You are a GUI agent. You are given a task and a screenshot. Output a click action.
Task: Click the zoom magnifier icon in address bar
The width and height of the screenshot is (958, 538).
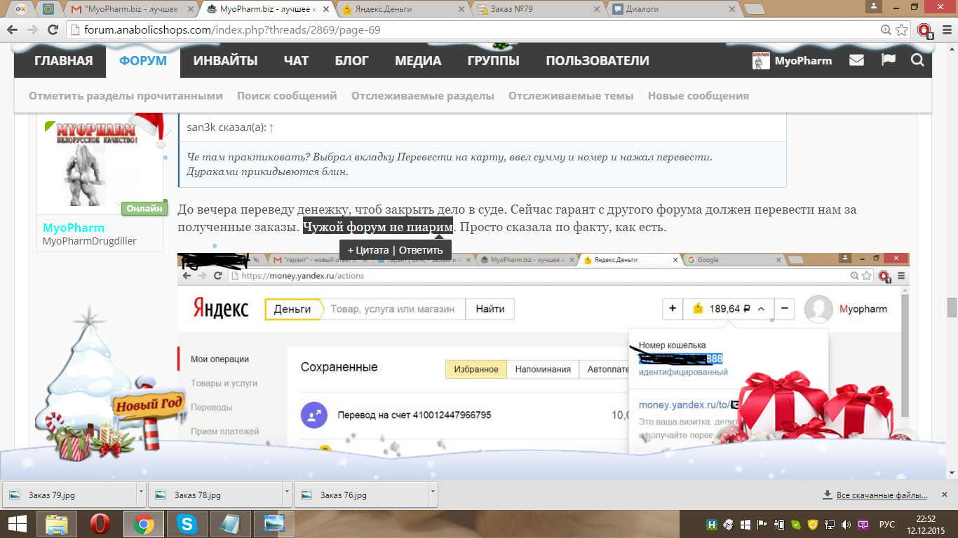click(x=886, y=30)
